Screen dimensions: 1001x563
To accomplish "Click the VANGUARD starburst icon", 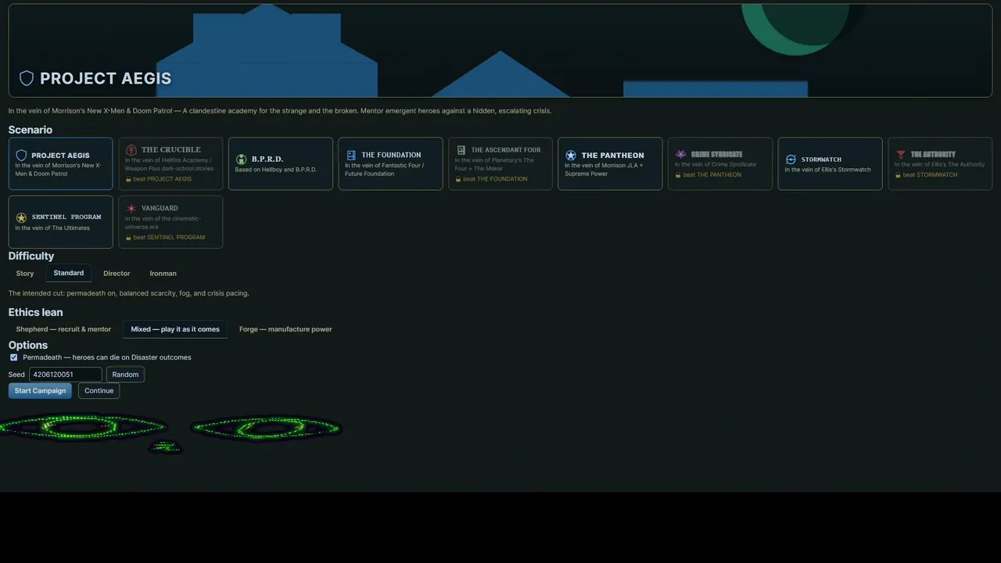I will point(131,209).
